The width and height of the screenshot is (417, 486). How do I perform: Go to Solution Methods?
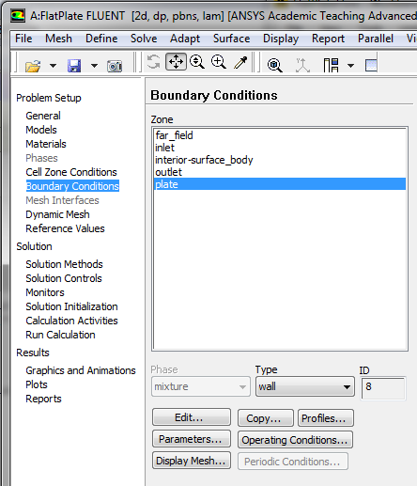pyautogui.click(x=64, y=264)
